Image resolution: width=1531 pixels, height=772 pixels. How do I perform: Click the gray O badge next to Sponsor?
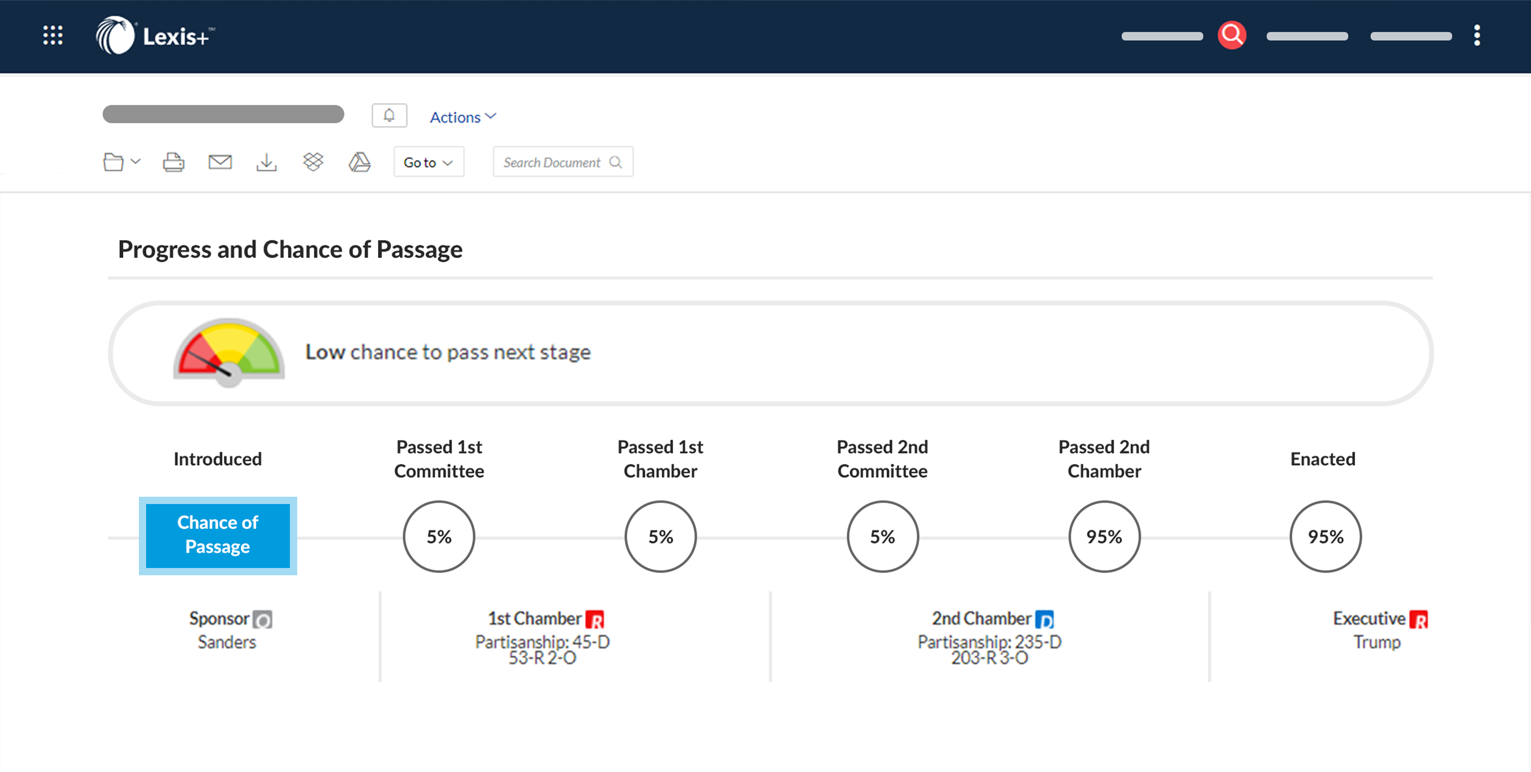coord(262,620)
